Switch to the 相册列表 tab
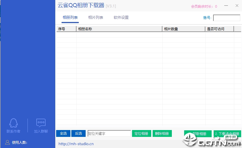 (70, 17)
